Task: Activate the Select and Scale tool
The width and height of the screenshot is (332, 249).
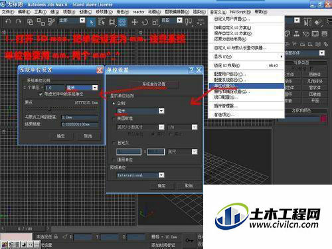Action: coord(155,22)
